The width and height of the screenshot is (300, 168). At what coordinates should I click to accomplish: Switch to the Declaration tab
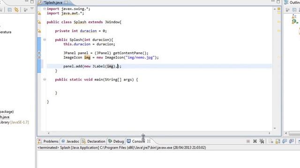[x=94, y=141]
